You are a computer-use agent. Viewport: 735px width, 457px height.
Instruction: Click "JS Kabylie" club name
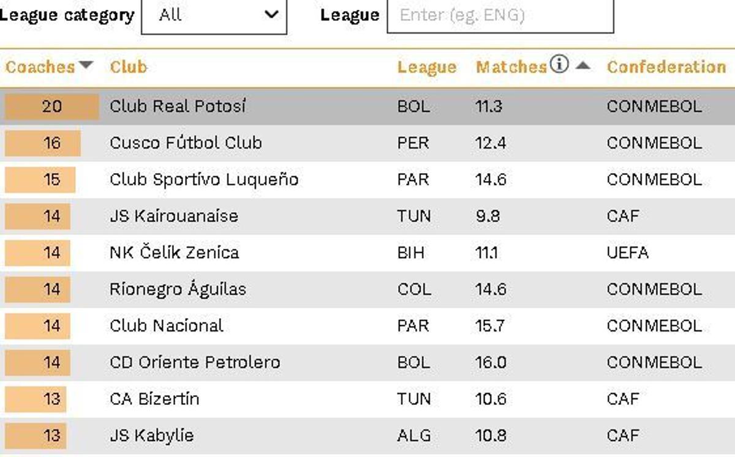pos(151,435)
